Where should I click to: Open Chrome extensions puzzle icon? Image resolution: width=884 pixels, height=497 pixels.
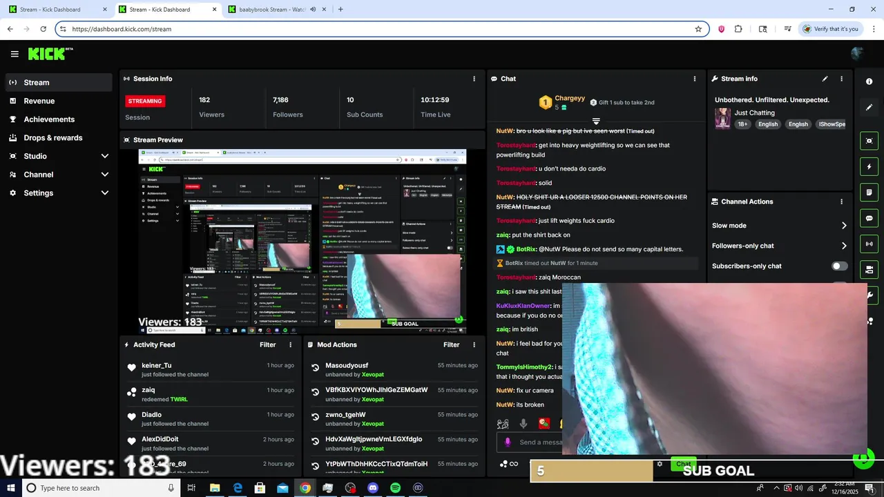(x=738, y=29)
